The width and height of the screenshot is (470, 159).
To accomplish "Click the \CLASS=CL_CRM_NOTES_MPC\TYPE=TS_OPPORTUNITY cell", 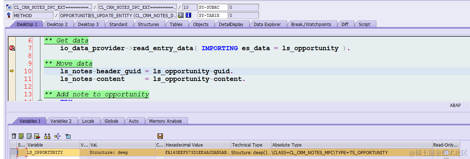I will click(x=352, y=152).
